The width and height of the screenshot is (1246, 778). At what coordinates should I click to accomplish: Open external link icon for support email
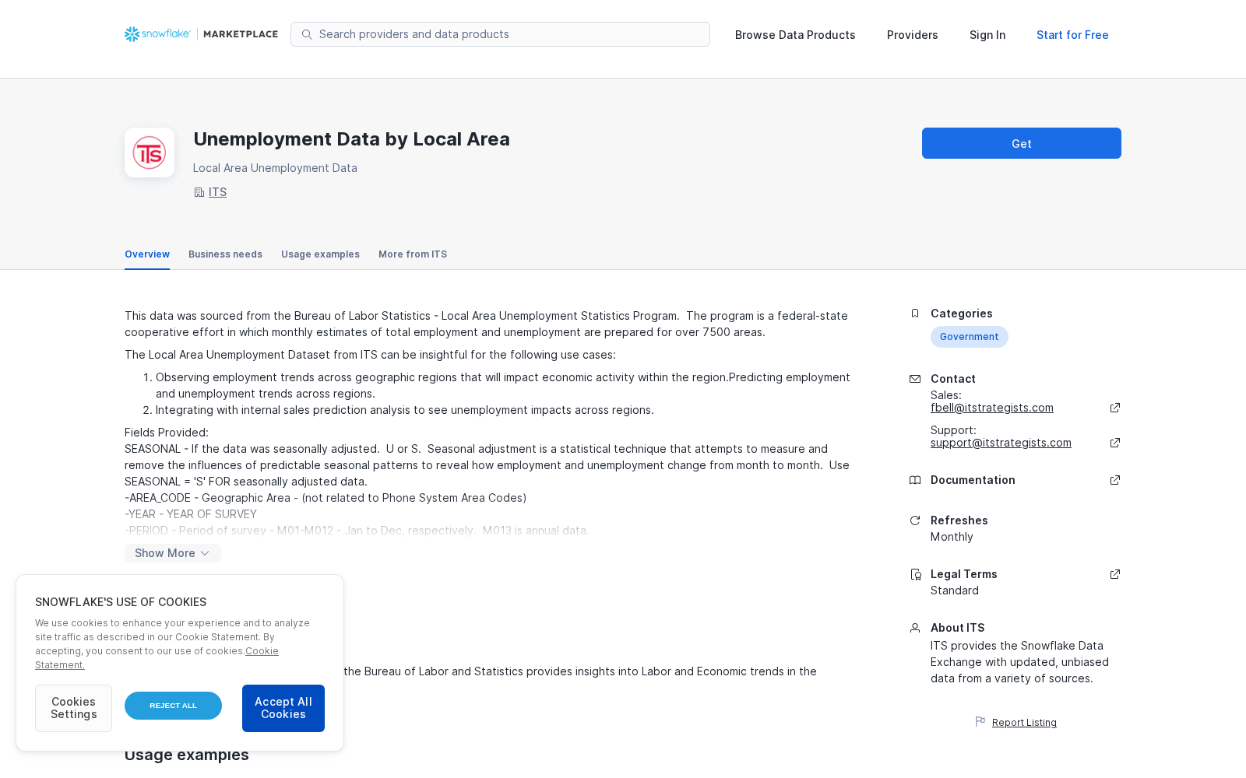(1115, 443)
